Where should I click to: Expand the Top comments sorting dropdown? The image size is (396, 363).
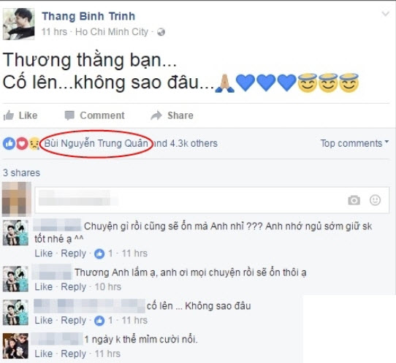(x=354, y=143)
